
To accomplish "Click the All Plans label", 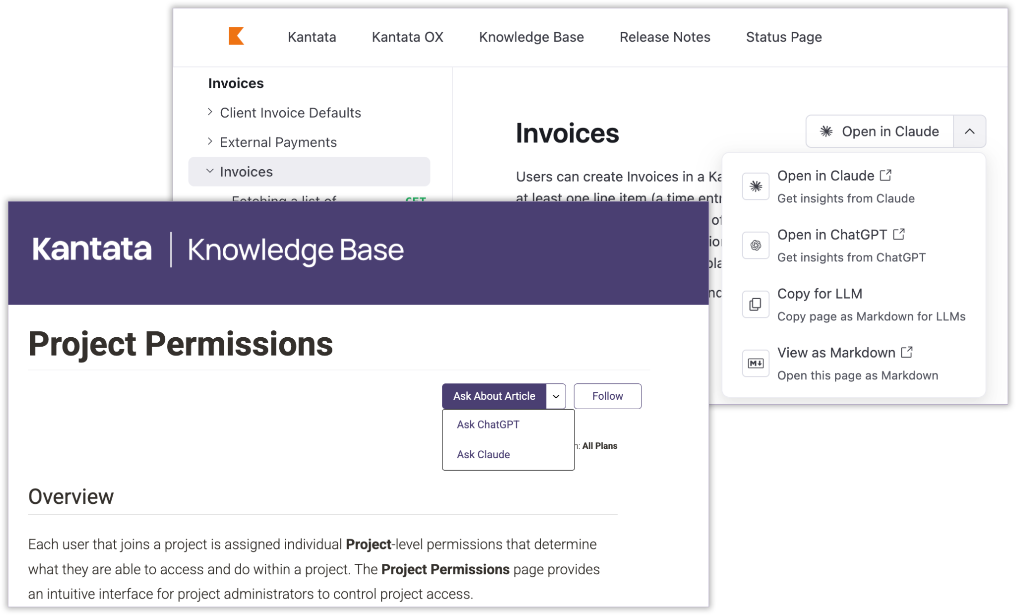I will coord(600,446).
